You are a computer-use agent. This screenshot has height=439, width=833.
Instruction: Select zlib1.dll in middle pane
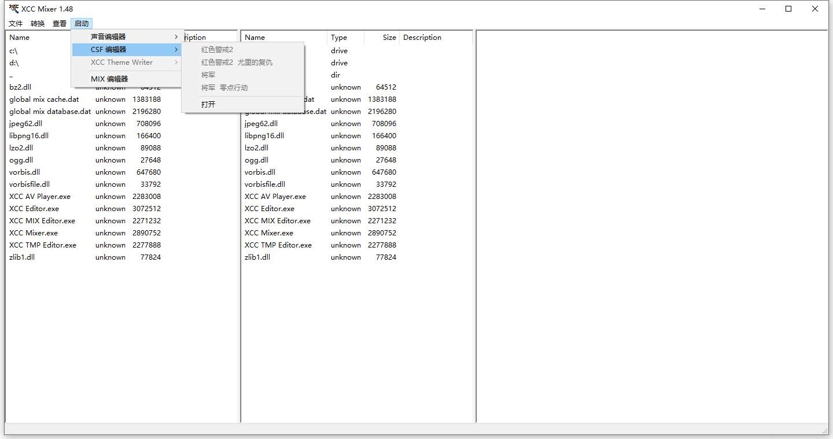(x=257, y=257)
